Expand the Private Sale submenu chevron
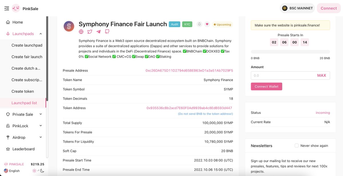343x176 pixels. [x=41, y=114]
